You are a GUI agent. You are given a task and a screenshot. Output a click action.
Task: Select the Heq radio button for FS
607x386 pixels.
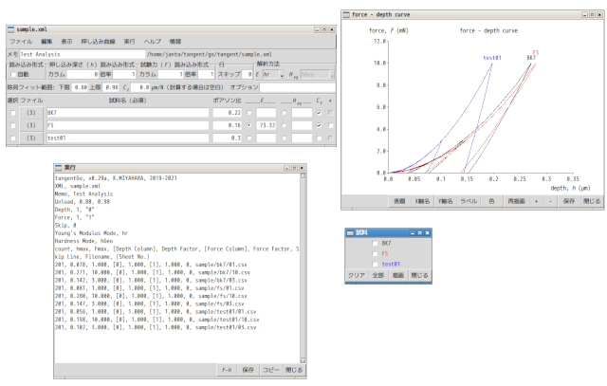coord(285,125)
